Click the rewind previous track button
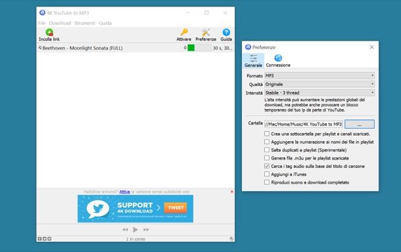 tap(125, 230)
